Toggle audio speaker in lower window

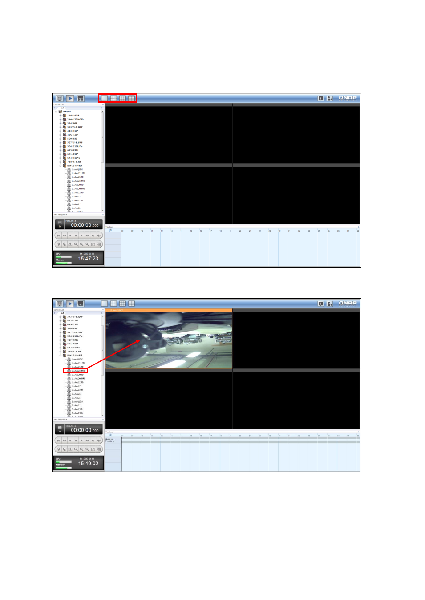99,440
